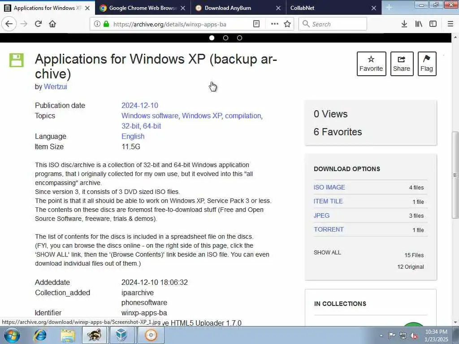Open the compilation topic link

pos(242,116)
